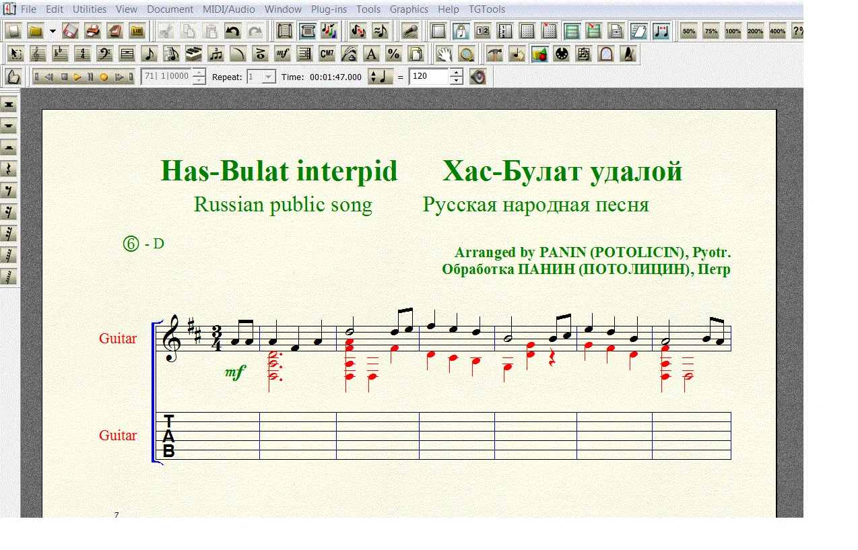
Task: Open the MIDI/Audio menu
Action: [229, 9]
